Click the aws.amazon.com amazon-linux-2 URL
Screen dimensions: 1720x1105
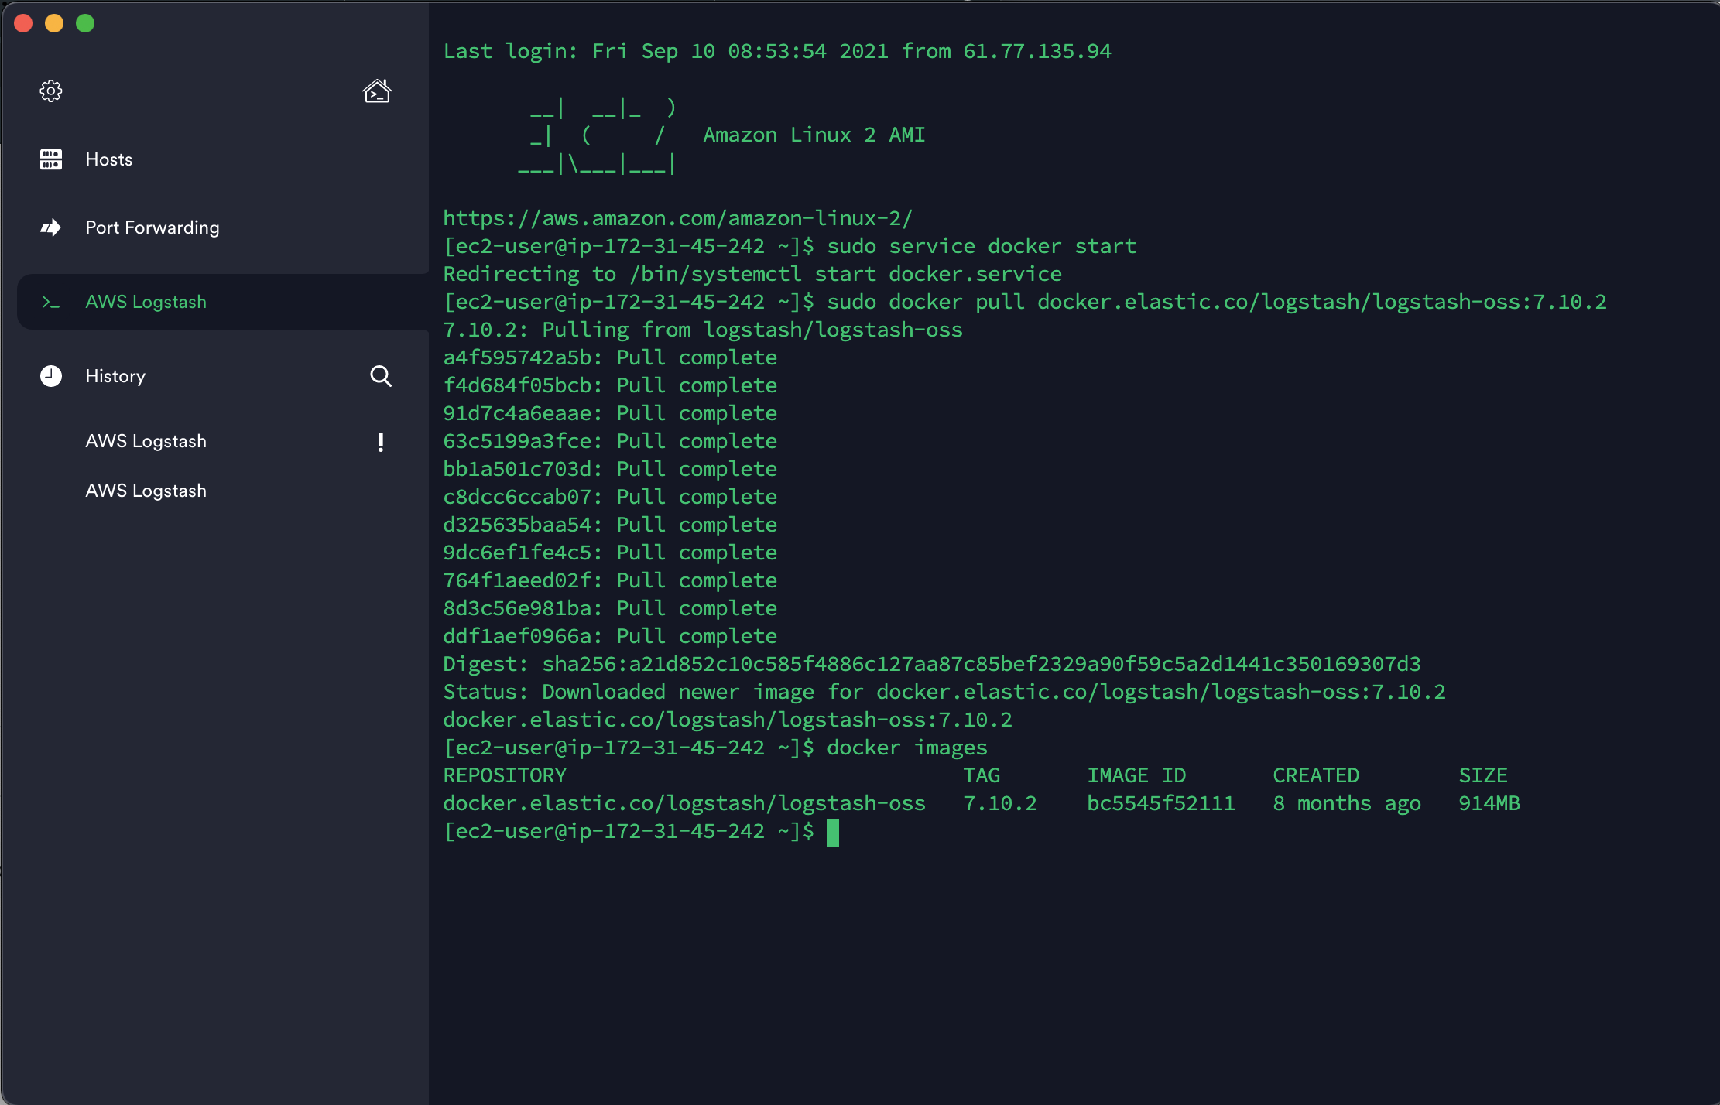point(677,218)
